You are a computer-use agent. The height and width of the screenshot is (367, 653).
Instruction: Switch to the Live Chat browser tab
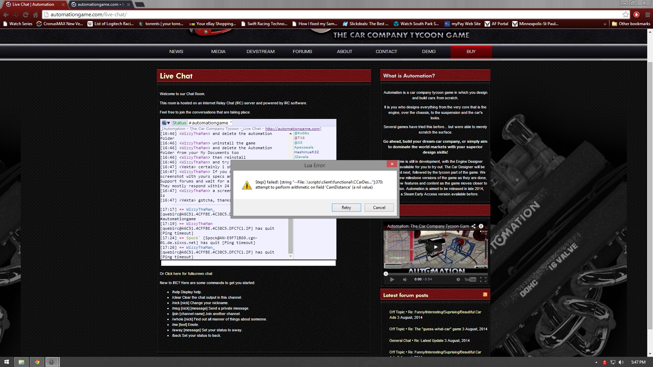(x=33, y=4)
